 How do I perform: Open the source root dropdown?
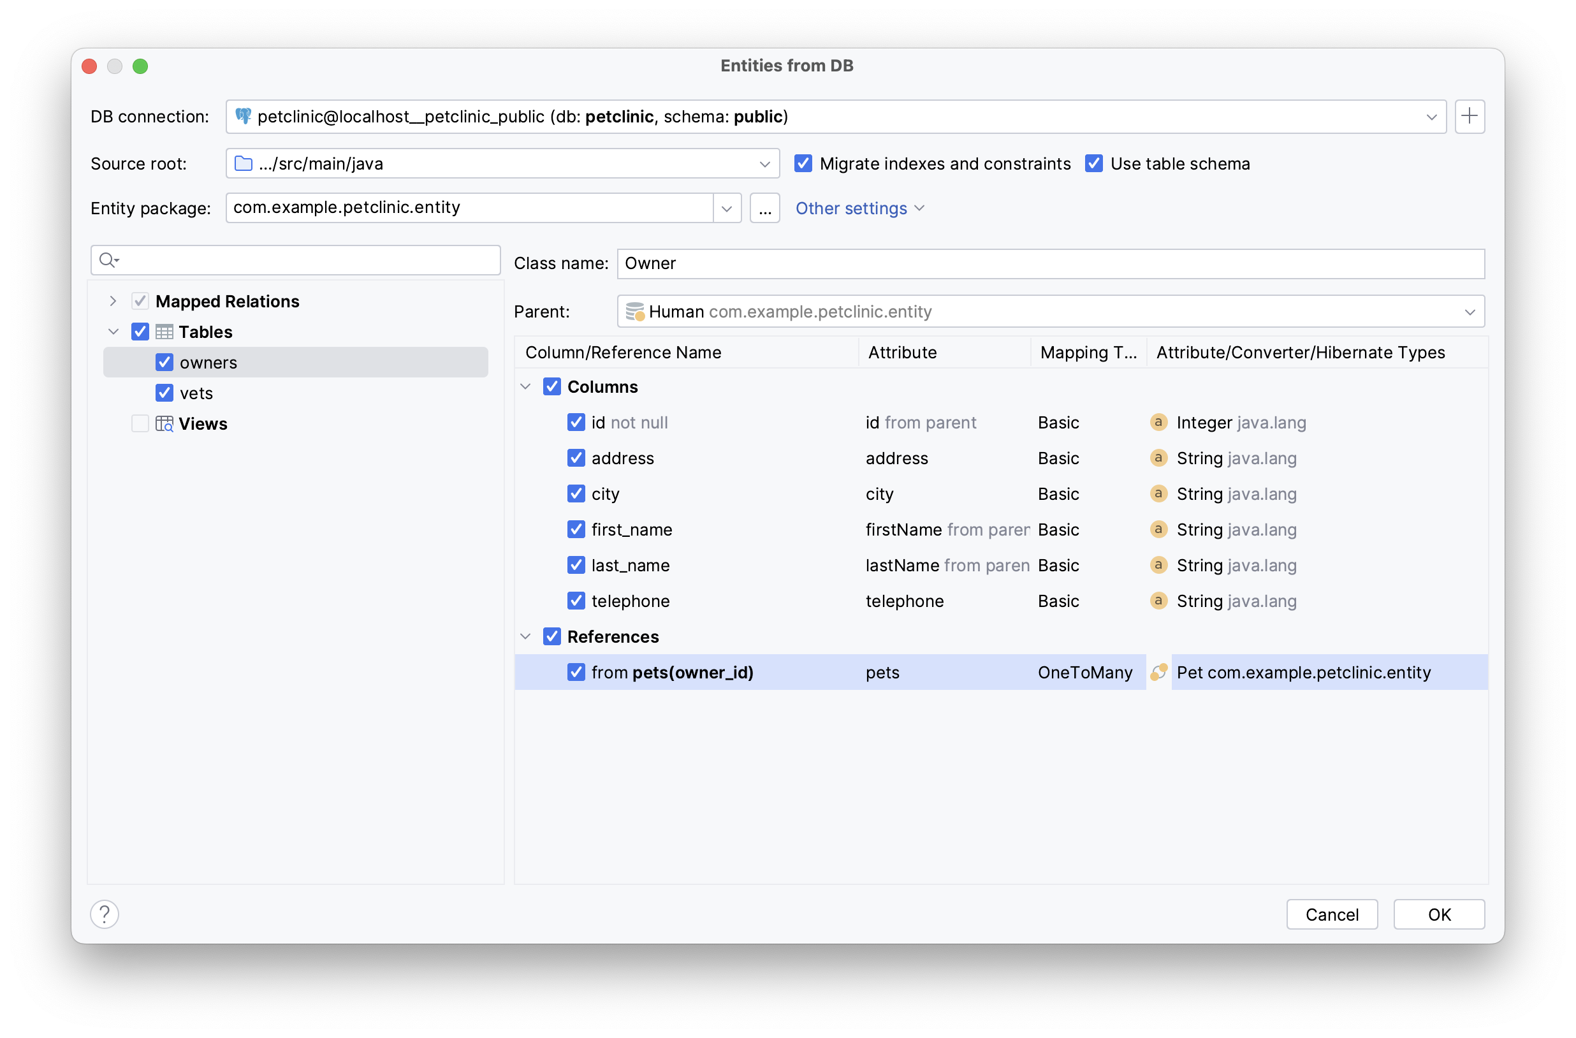pyautogui.click(x=764, y=162)
